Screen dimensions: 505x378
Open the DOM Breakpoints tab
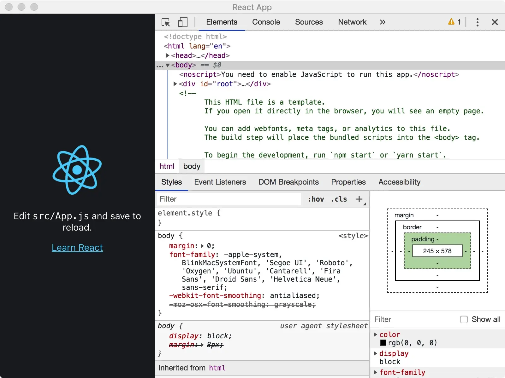click(288, 182)
